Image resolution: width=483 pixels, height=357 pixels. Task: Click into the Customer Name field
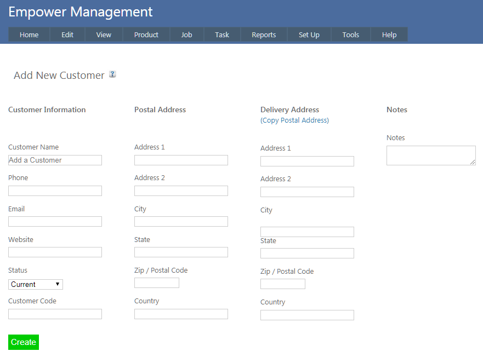pyautogui.click(x=55, y=160)
